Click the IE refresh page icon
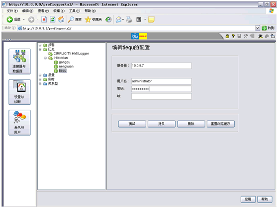Screen dimensions: 278x210 (x=53, y=19)
